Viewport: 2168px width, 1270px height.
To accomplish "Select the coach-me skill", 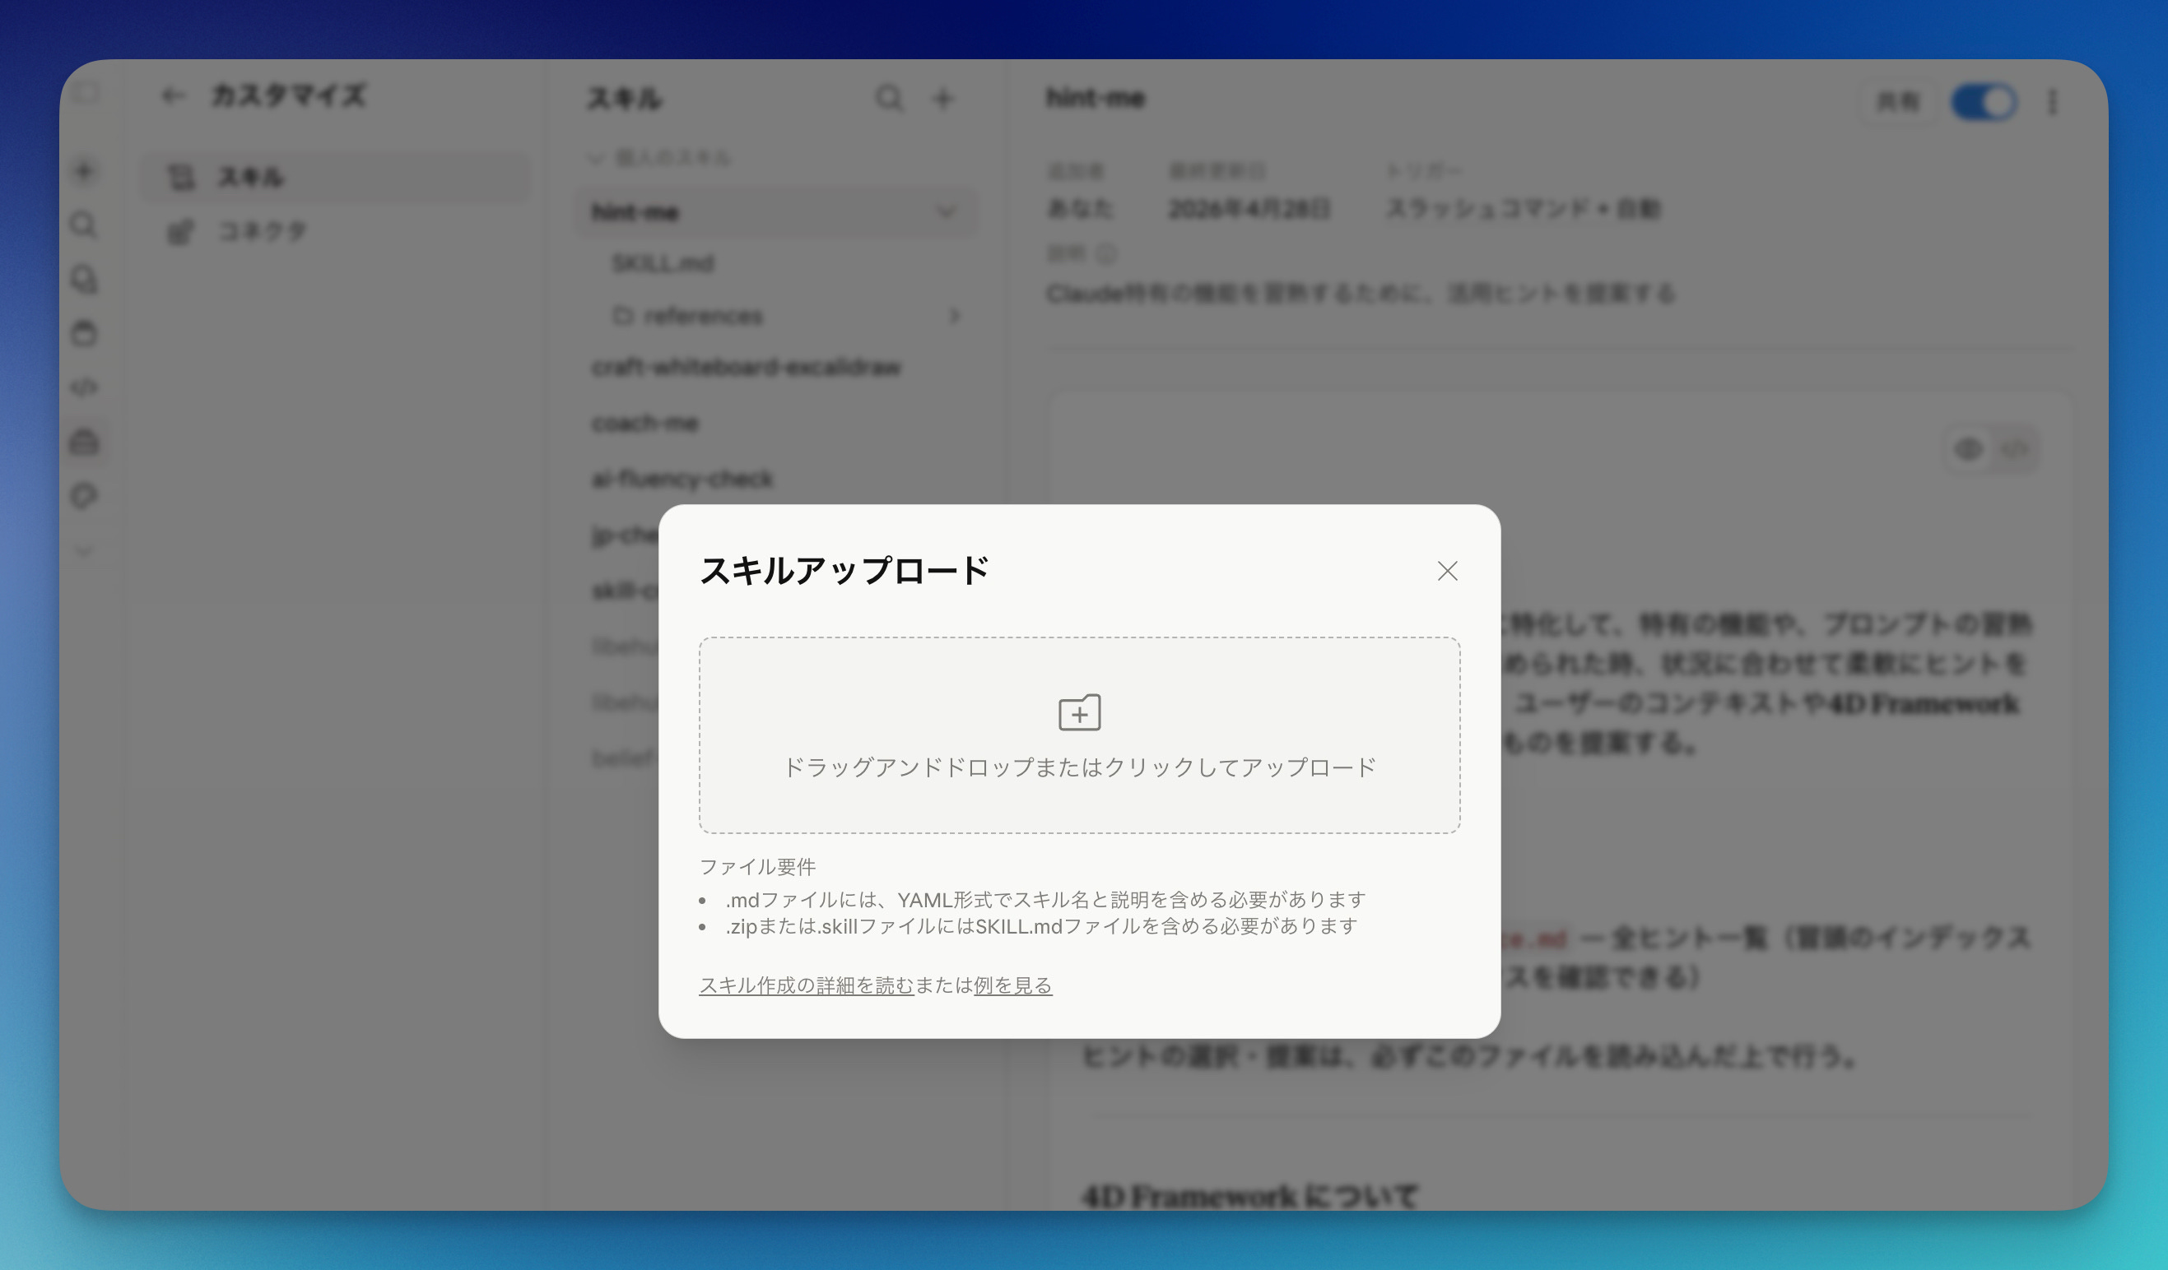I will point(645,423).
